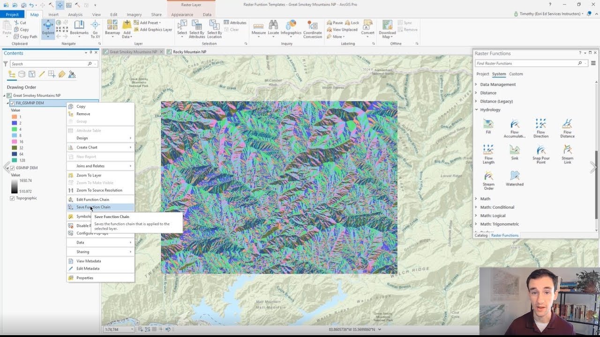Image resolution: width=600 pixels, height=337 pixels.
Task: Expand the Distance (Legacy) category
Action: point(476,102)
